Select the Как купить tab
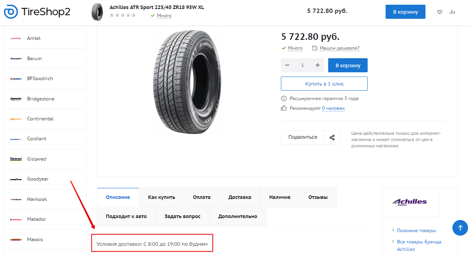Viewport: 470px width, 254px height. tap(161, 197)
